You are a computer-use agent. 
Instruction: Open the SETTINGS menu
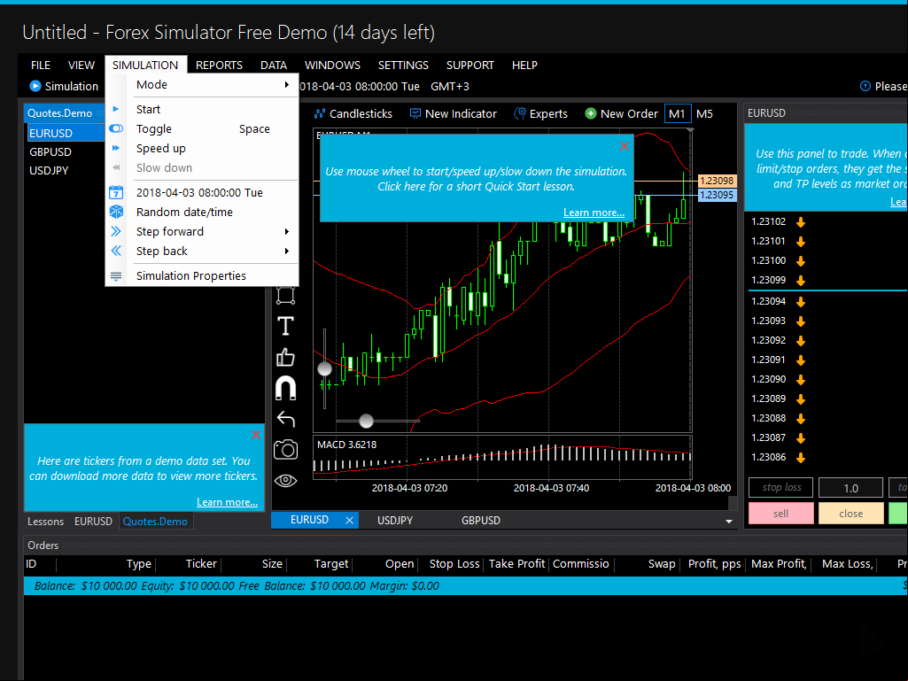click(x=403, y=65)
